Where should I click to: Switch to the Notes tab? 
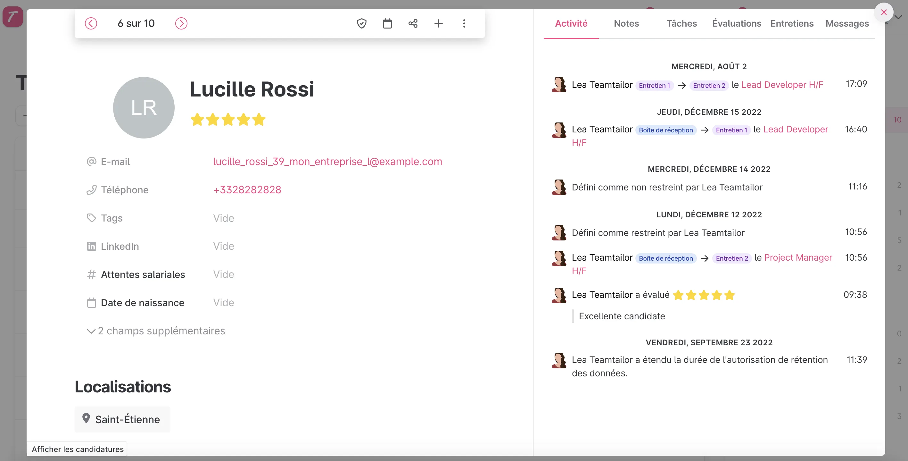pyautogui.click(x=626, y=24)
